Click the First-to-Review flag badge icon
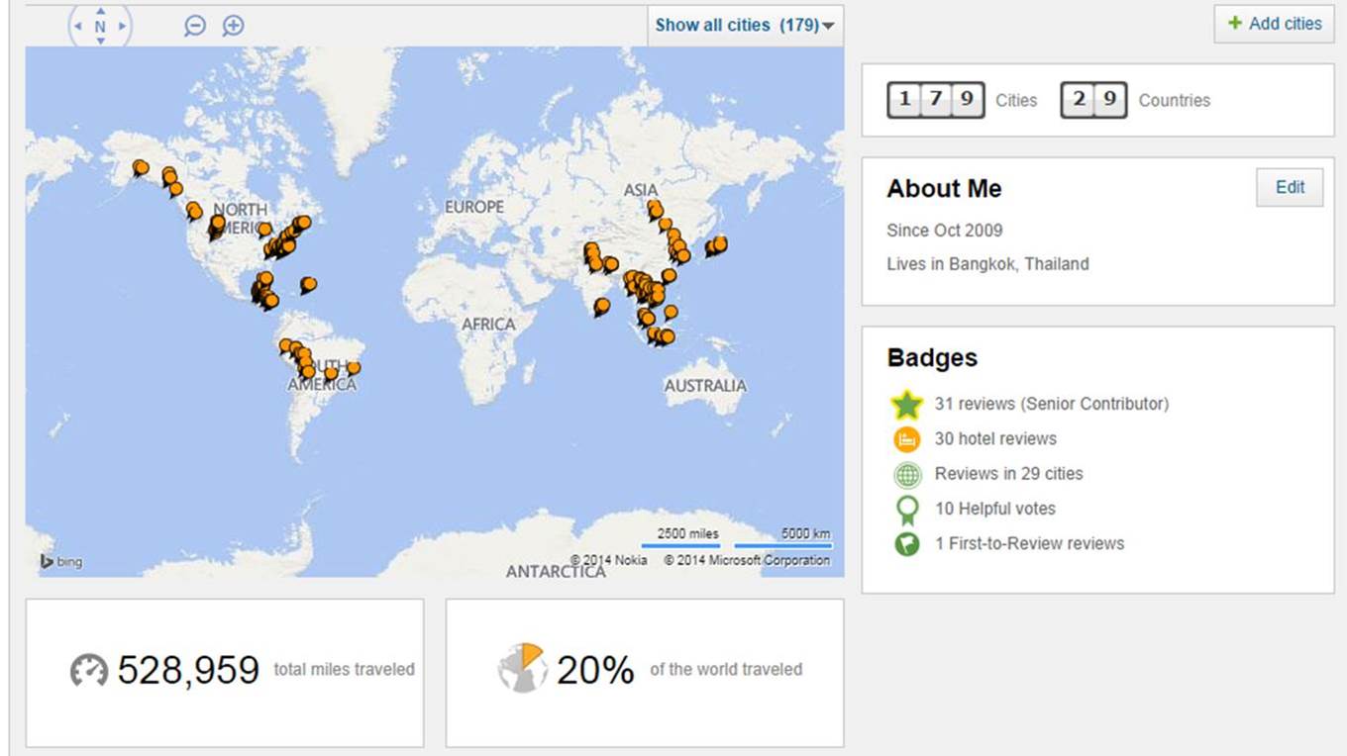The image size is (1347, 756). [x=907, y=544]
